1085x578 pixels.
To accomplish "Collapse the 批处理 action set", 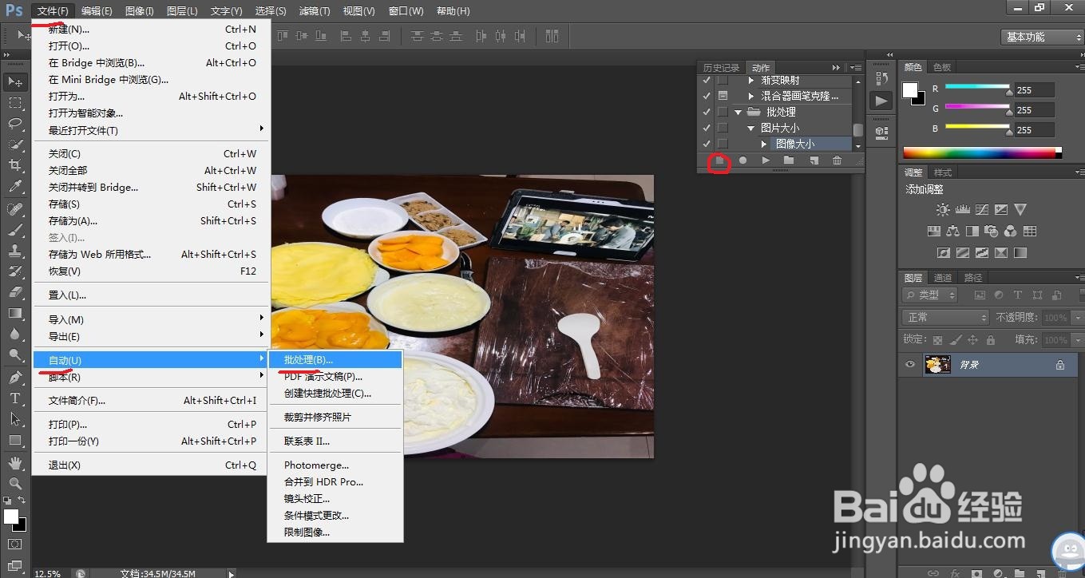I will (x=739, y=112).
